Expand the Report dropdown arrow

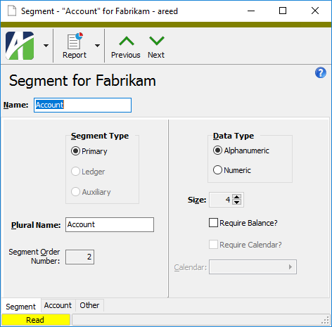[x=97, y=46]
